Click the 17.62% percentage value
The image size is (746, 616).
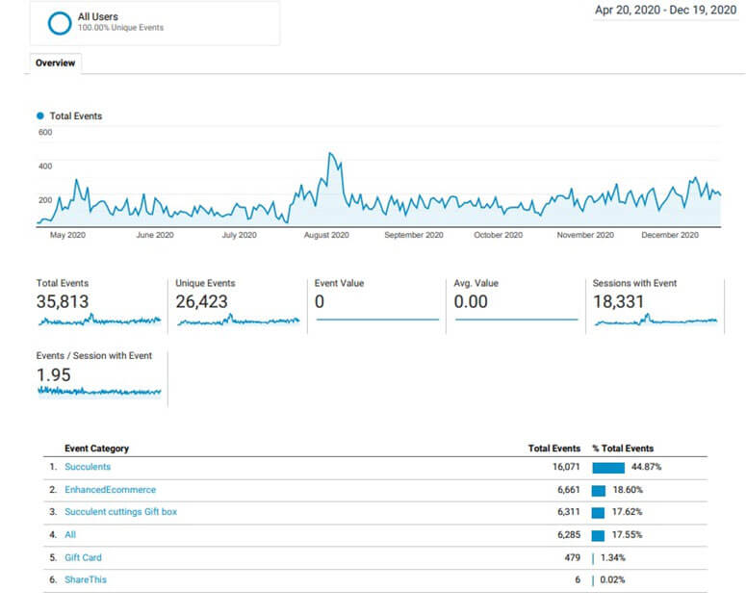(x=627, y=512)
